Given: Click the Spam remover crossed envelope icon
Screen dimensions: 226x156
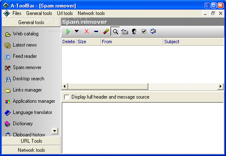Looking at the screenshot, I should [x=7, y=68].
